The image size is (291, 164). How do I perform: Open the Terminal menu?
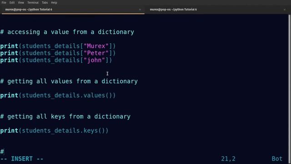click(33, 3)
